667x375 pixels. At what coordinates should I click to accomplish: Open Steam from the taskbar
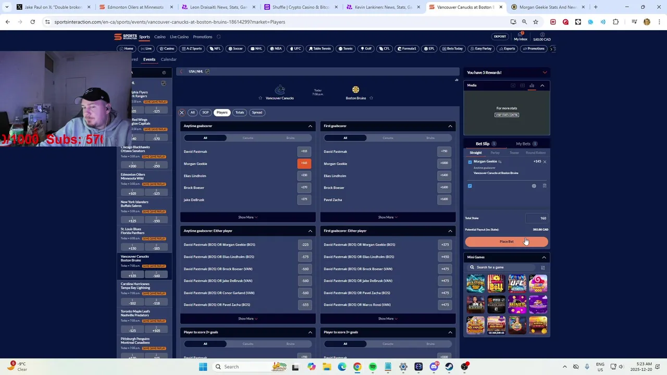pos(449,367)
